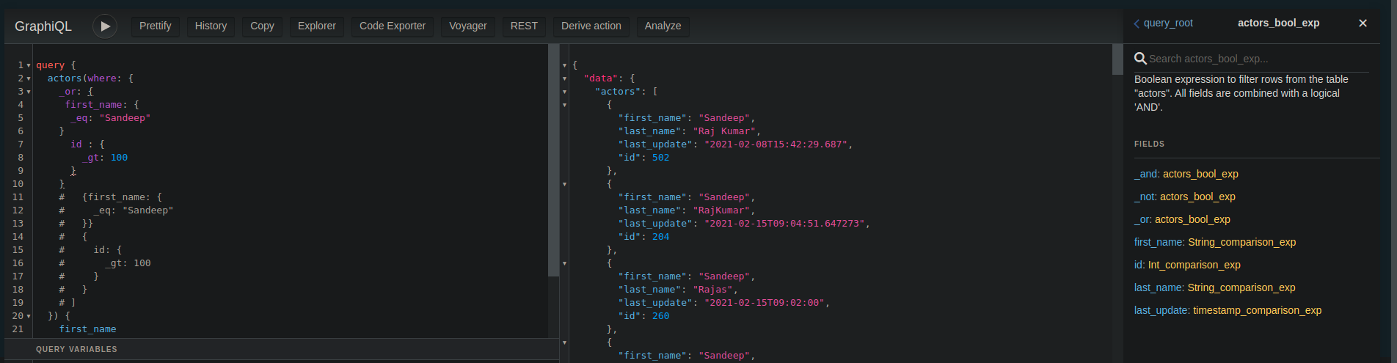1397x363 pixels.
Task: Launch Voyager schema view
Action: point(468,26)
